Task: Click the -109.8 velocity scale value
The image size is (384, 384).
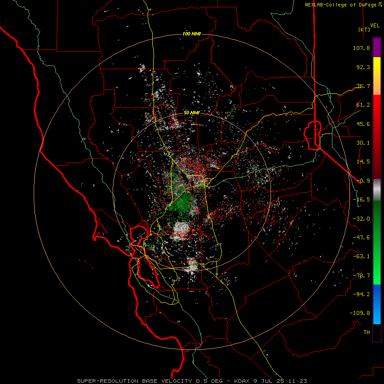Action: (360, 313)
